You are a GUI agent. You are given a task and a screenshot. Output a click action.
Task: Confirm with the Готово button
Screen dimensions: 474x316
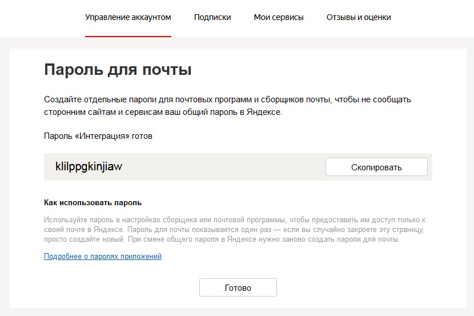238,287
